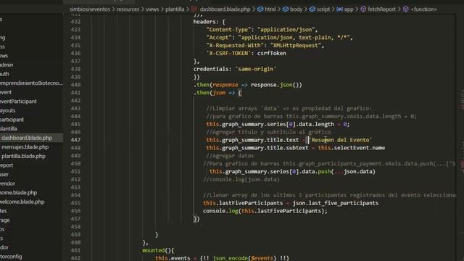Click breadcrumb segment resources

(x=128, y=9)
